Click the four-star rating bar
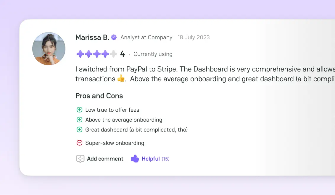Viewport: 335px width, 195px height. pyautogui.click(x=96, y=54)
